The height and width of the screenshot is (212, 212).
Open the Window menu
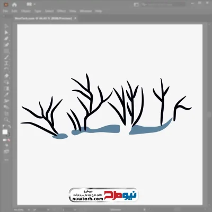(86, 11)
